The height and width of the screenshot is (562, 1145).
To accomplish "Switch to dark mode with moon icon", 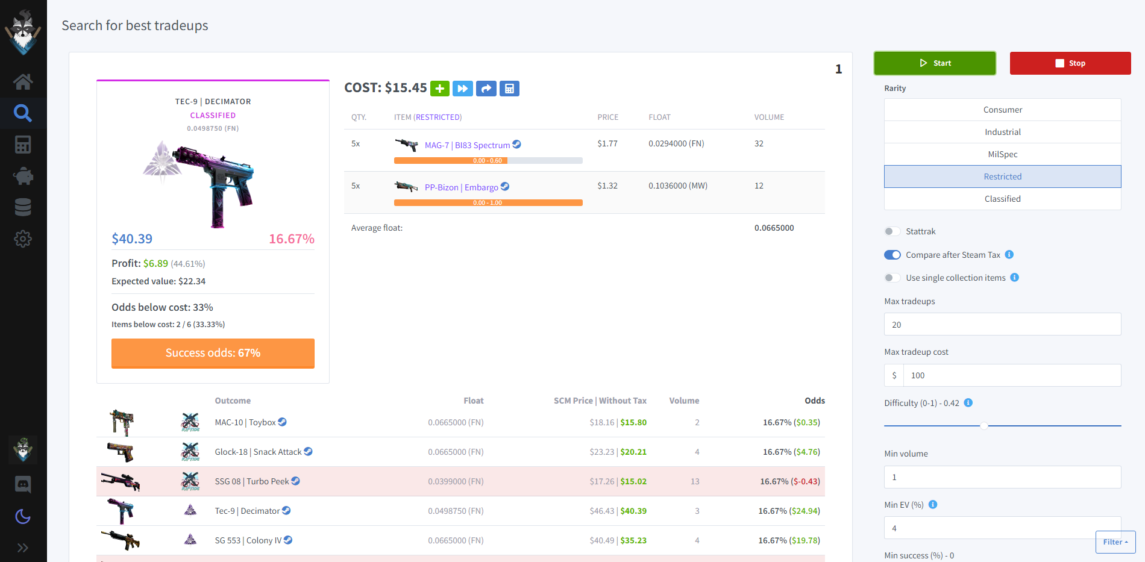I will 23,516.
